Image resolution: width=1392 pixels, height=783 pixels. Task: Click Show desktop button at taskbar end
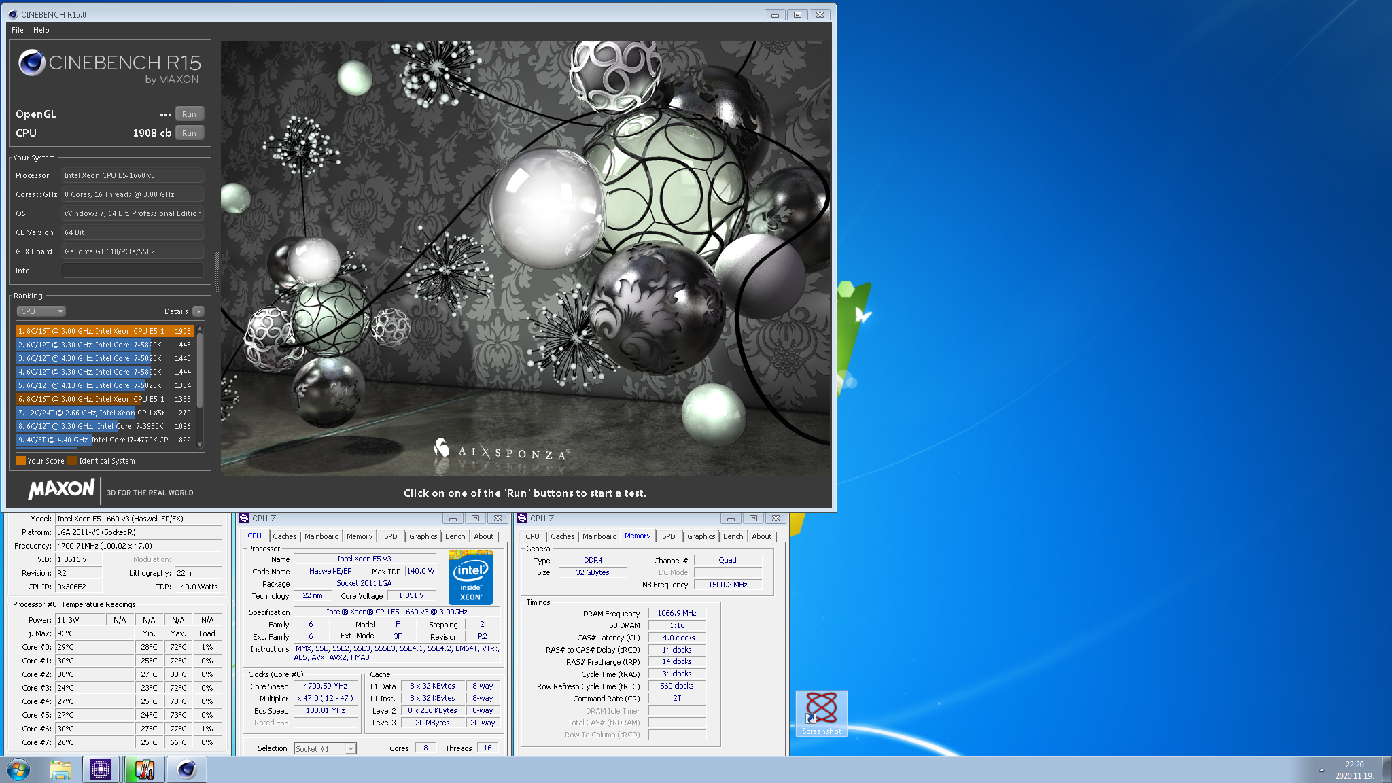(x=1387, y=769)
